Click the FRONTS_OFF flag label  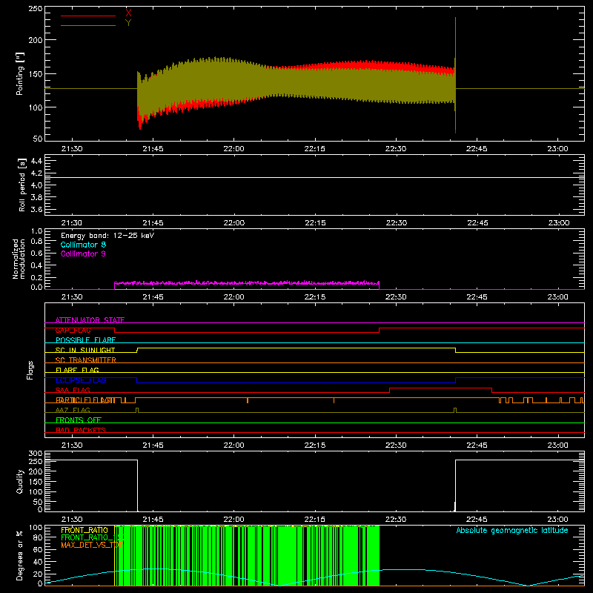[x=79, y=420]
